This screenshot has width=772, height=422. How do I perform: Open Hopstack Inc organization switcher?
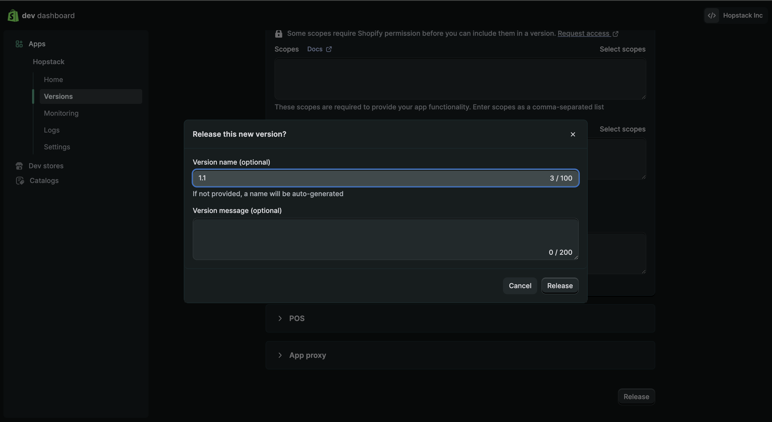coord(742,15)
